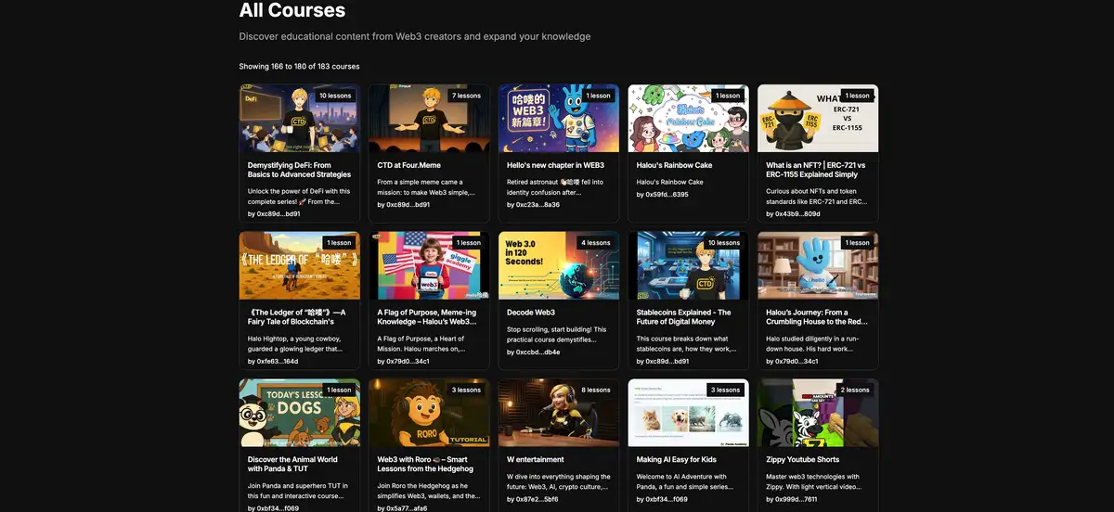
Task: Click the CTD at Four.Meme course title
Action: pyautogui.click(x=409, y=165)
